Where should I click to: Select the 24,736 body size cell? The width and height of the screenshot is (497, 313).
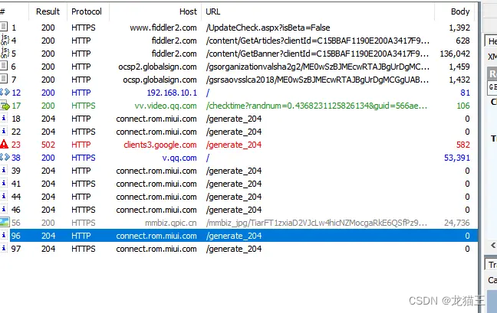click(x=457, y=223)
